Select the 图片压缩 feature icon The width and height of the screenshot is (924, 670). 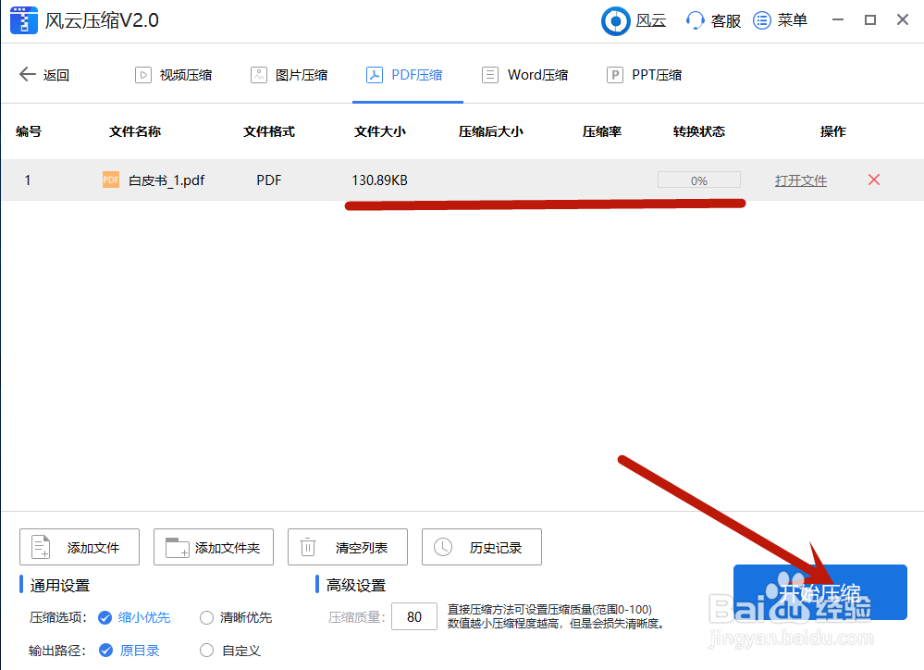click(258, 75)
